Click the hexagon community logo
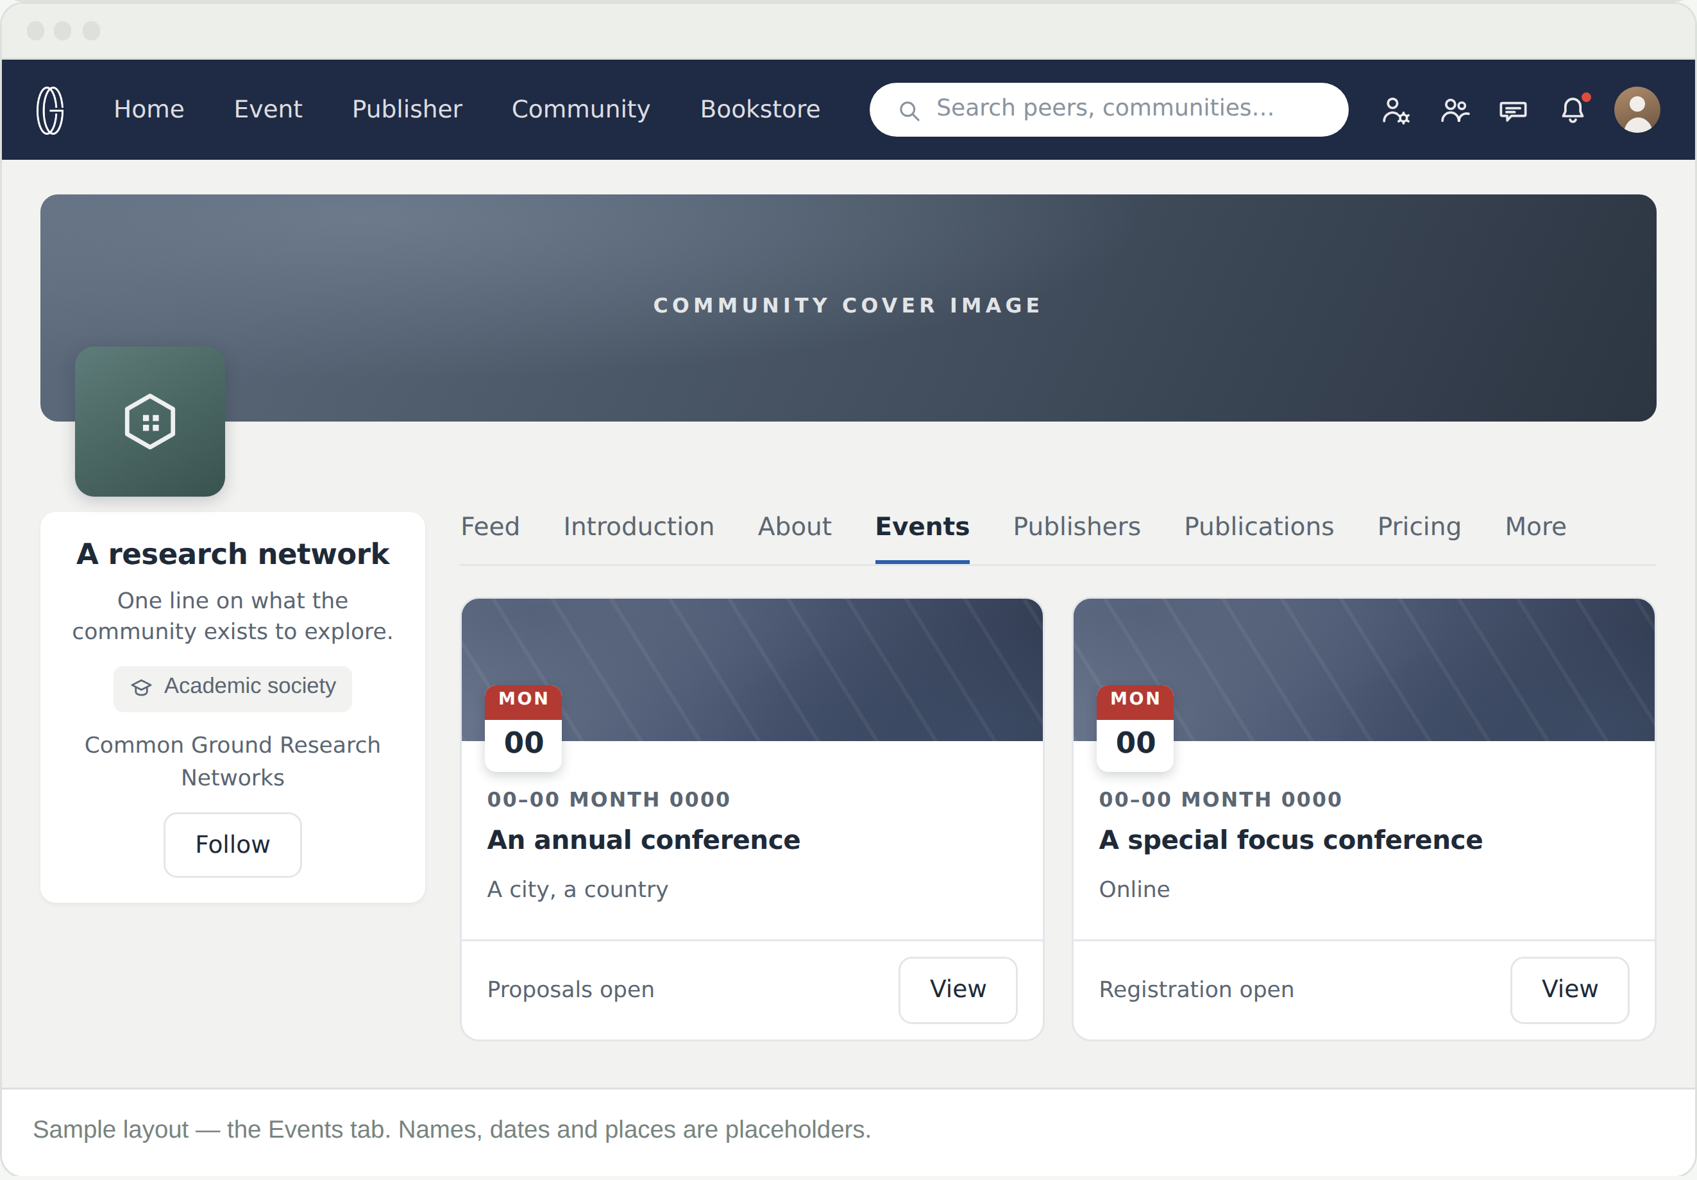The height and width of the screenshot is (1180, 1697). pos(150,422)
